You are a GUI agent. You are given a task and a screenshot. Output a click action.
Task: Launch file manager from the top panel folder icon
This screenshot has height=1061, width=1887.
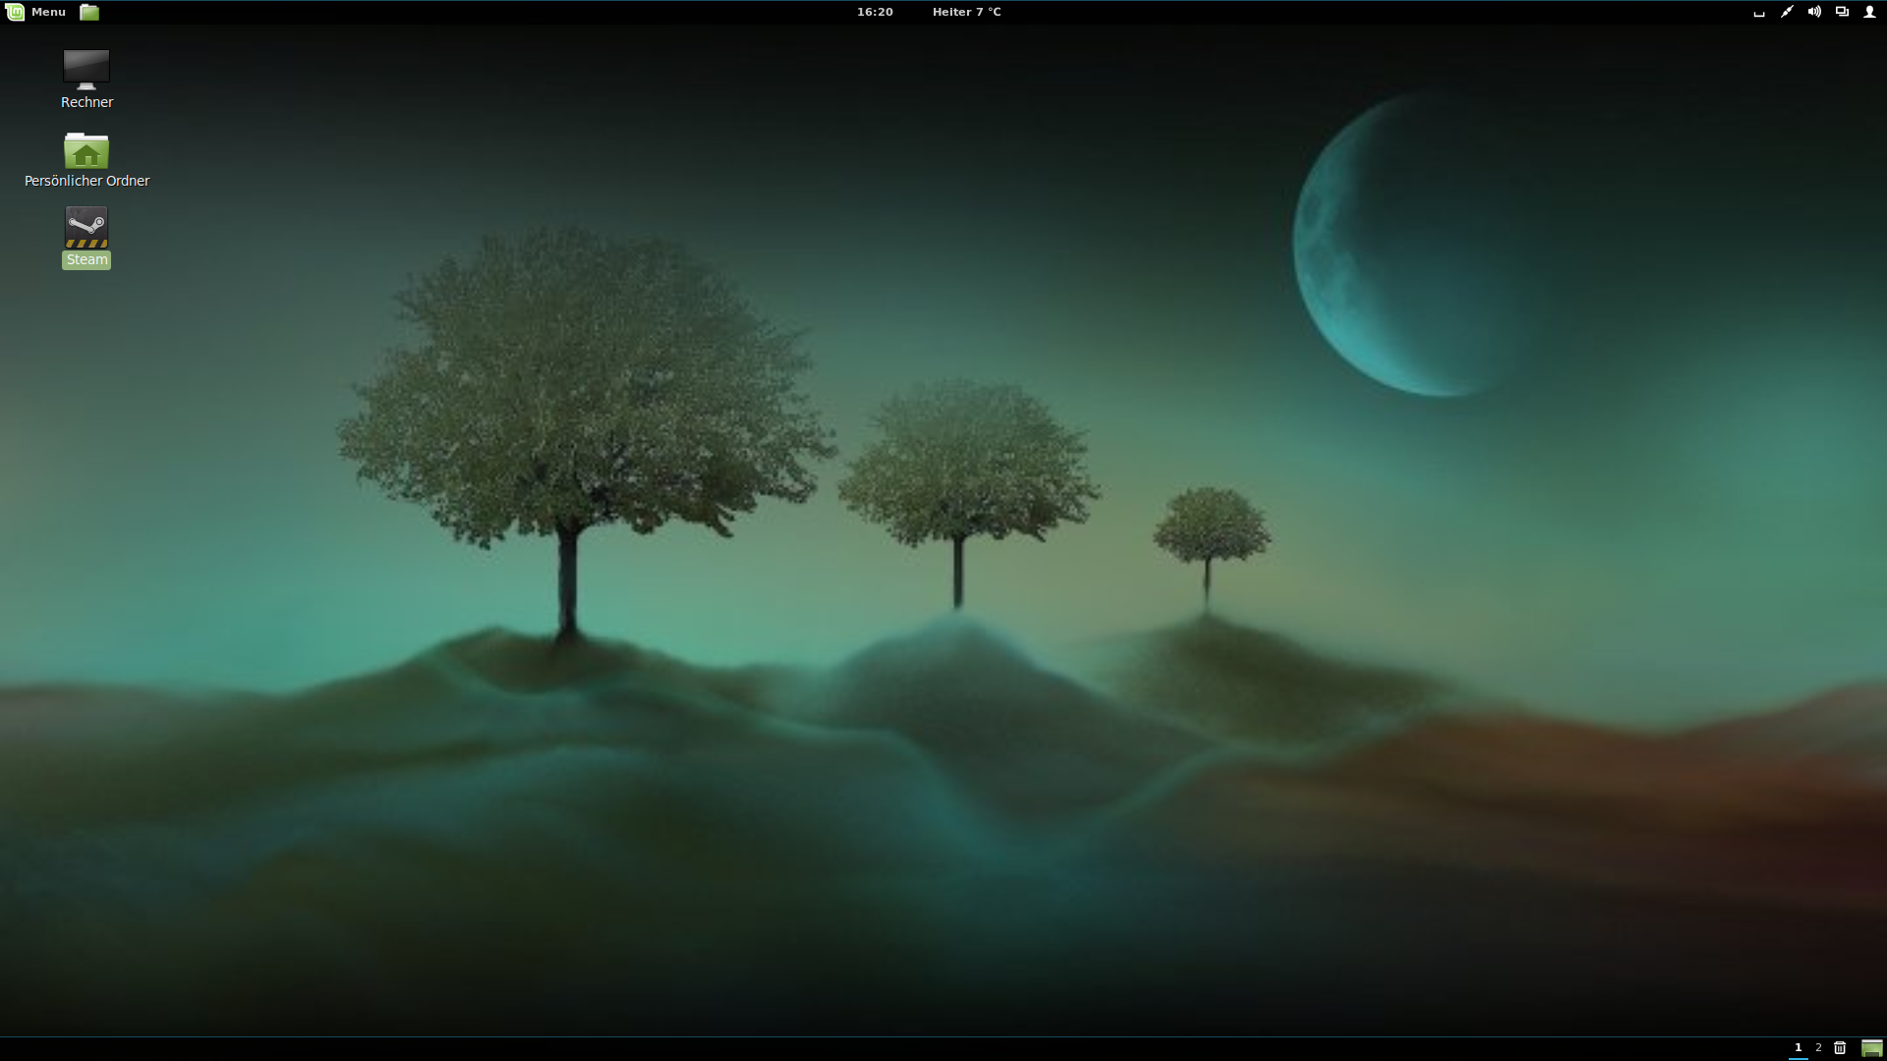click(89, 12)
